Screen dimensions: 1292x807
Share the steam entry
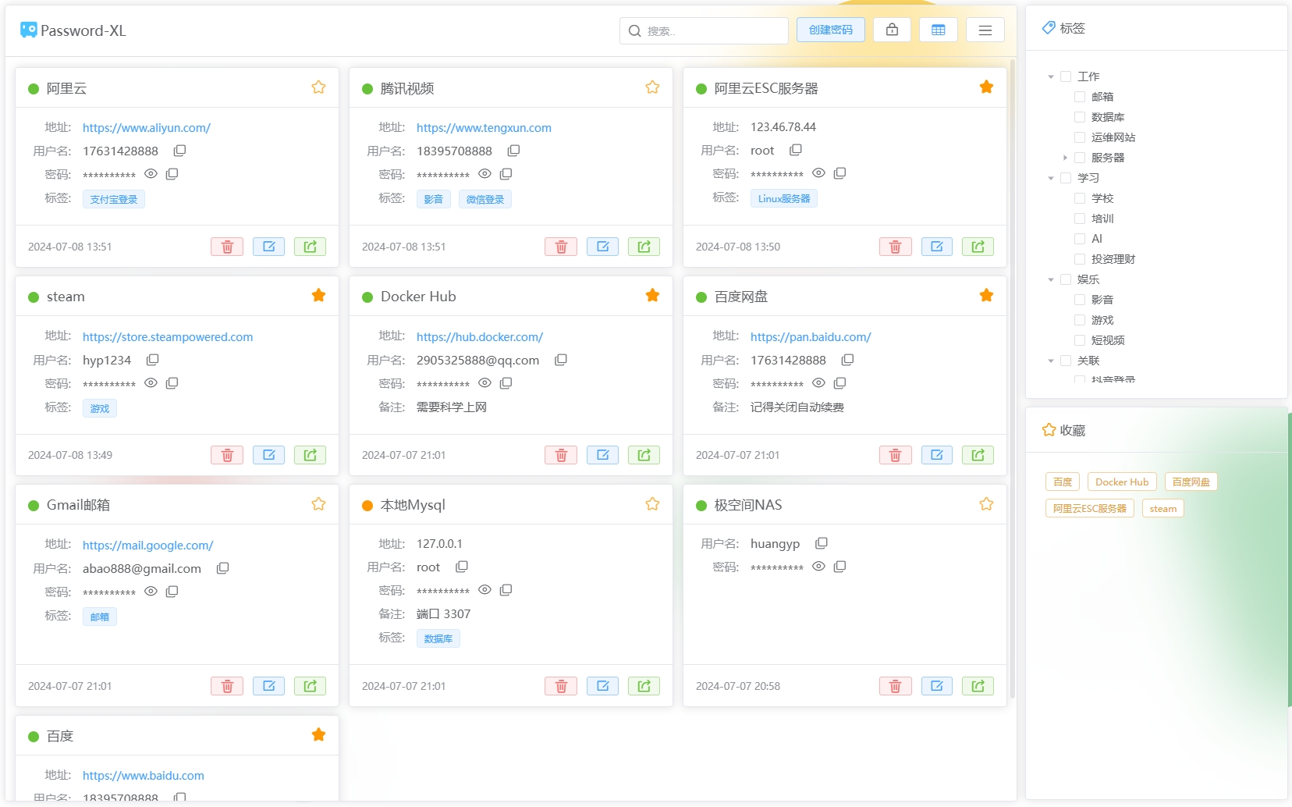click(310, 455)
